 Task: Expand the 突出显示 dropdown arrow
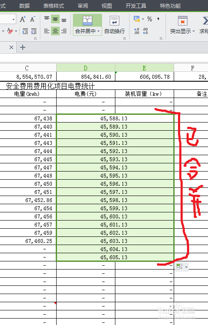[193, 31]
